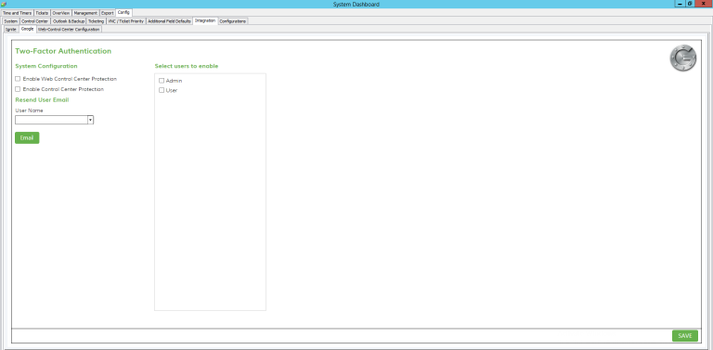
Task: Select the Integration tab
Action: [205, 21]
